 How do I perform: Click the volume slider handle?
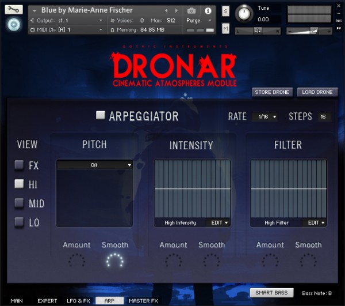pyautogui.click(x=314, y=31)
